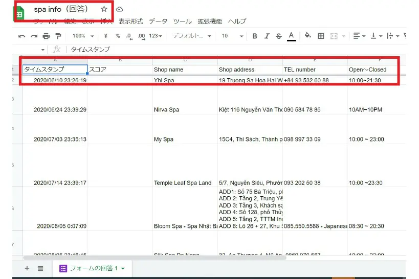This screenshot has width=419, height=279.
Task: Open vertical align dropdown
Action: coord(376,36)
